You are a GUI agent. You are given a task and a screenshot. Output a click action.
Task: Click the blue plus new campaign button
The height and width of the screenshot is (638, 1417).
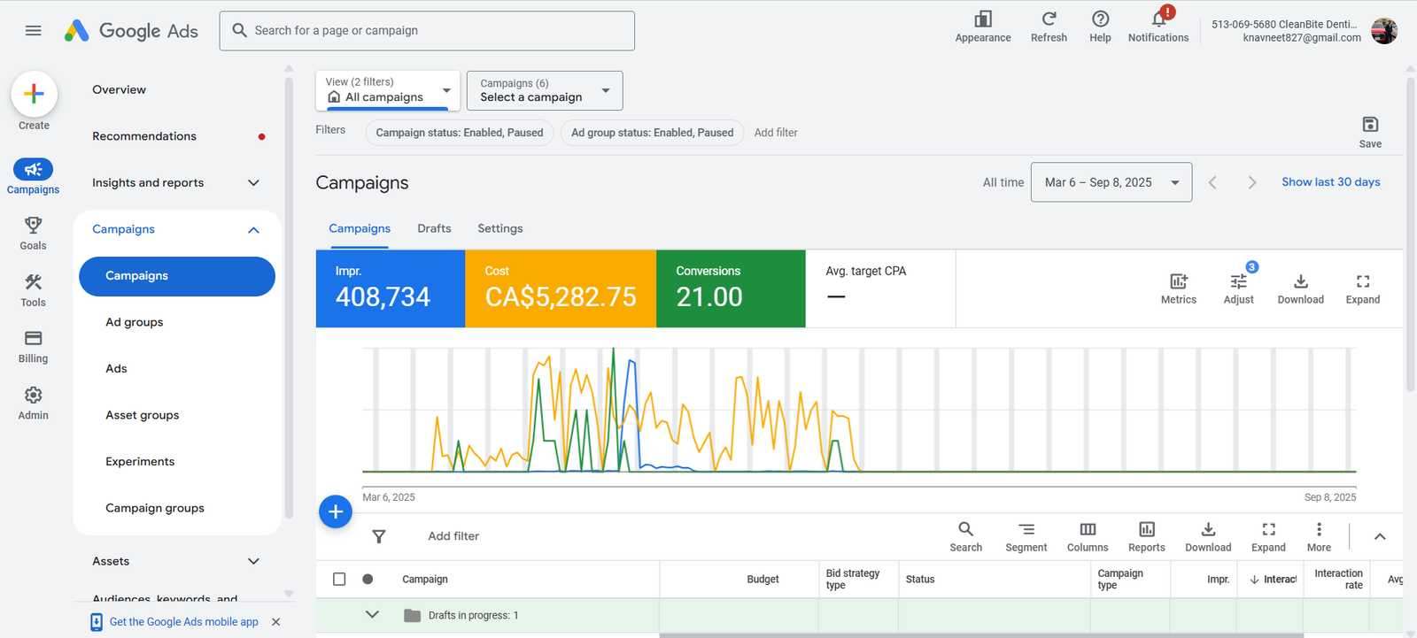(x=336, y=511)
